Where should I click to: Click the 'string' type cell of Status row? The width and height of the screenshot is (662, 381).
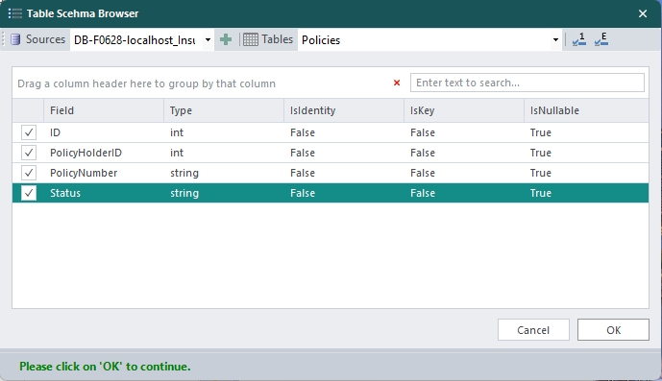[224, 193]
